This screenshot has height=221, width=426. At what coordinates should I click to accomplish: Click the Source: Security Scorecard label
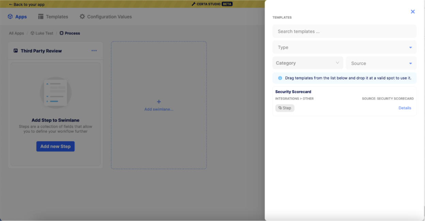(388, 99)
